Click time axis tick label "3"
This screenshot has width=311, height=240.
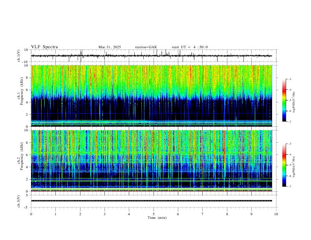(104, 214)
